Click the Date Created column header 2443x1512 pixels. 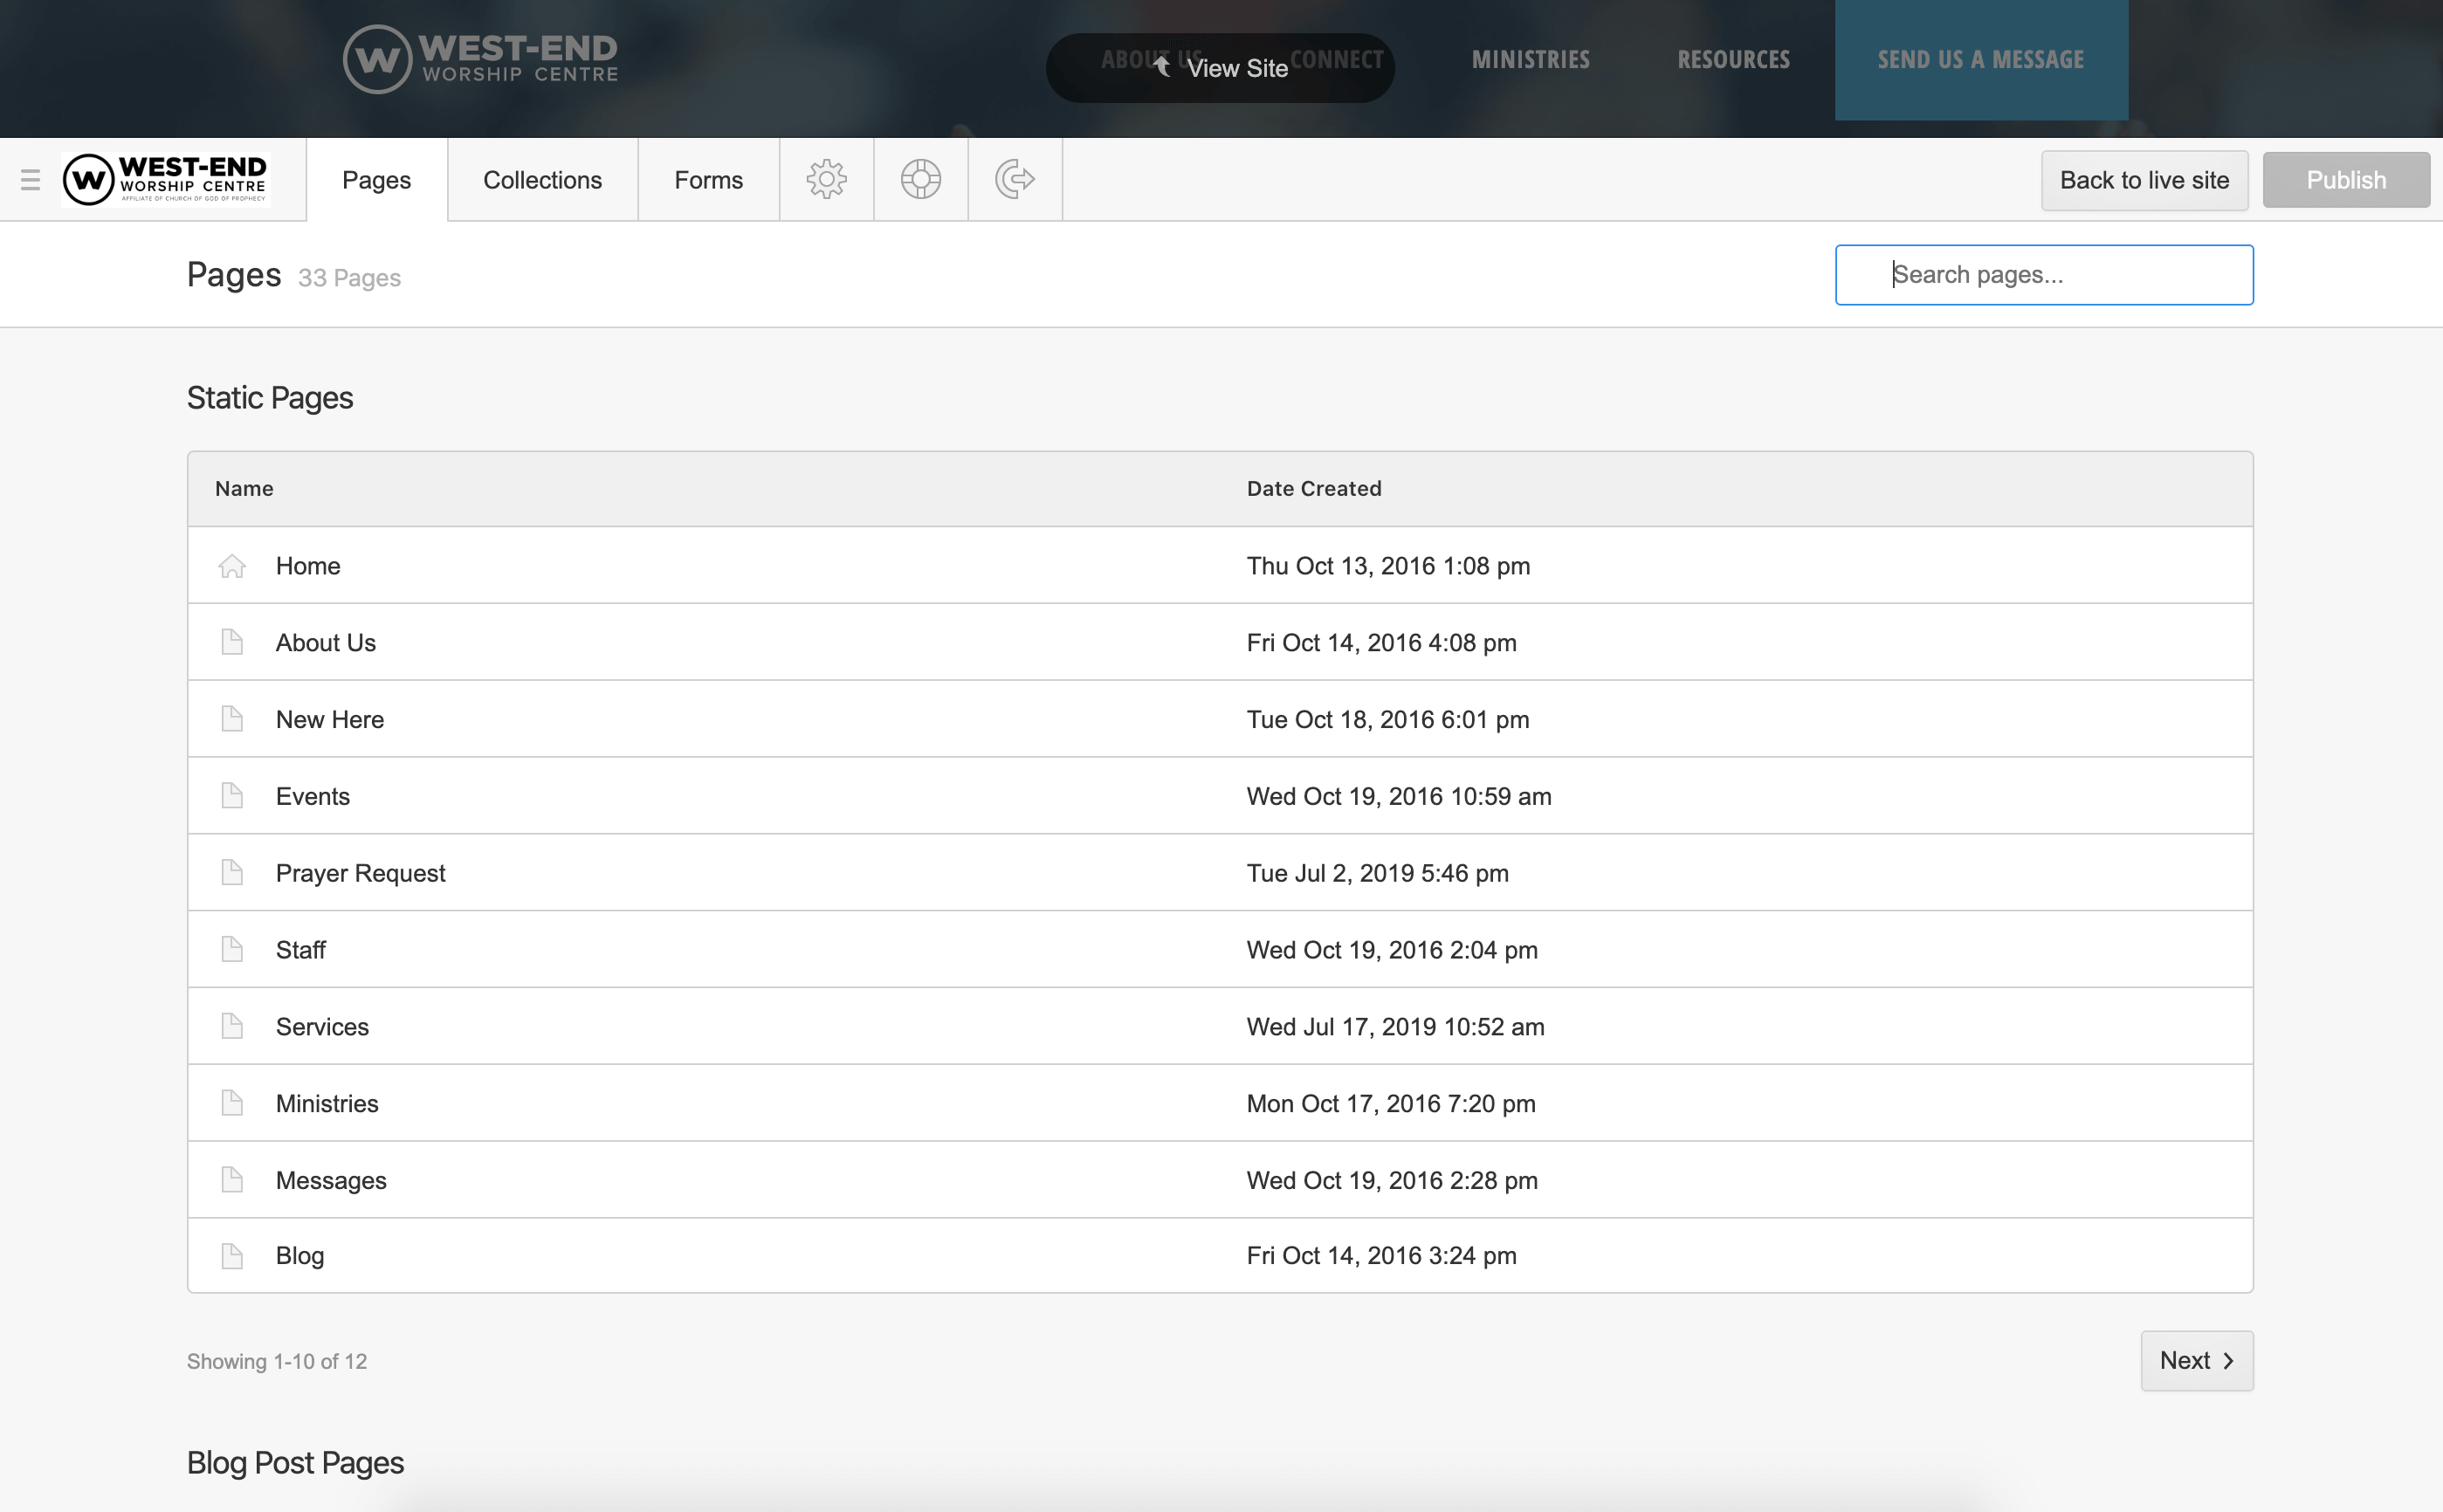click(1314, 489)
